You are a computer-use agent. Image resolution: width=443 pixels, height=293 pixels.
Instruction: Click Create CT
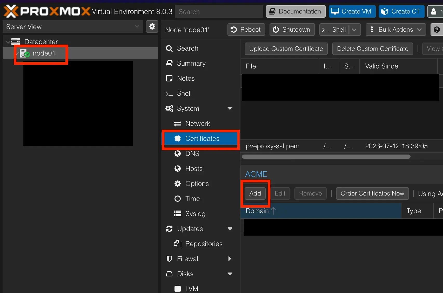click(401, 11)
